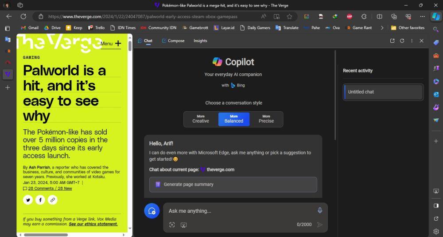Open the vertical tabs actions icon
The image size is (443, 237).
pyautogui.click(x=8, y=28)
